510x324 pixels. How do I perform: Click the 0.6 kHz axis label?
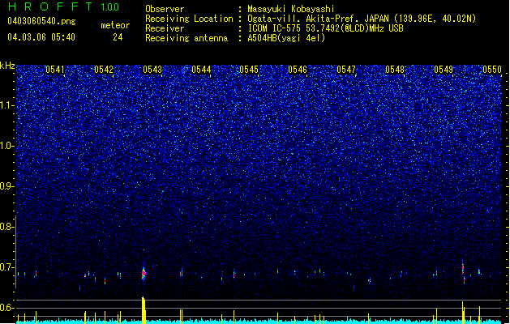6,308
